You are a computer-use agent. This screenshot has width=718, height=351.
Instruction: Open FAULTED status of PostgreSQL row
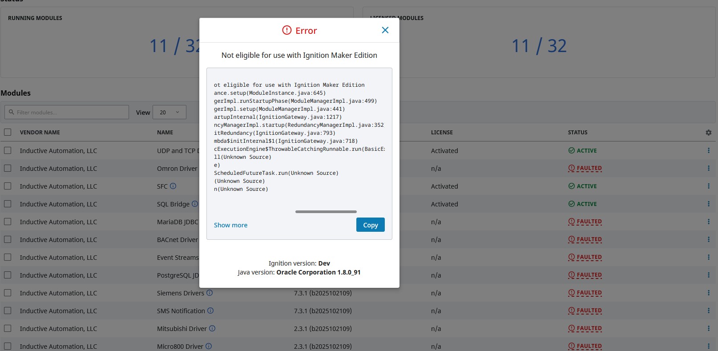[x=585, y=275]
